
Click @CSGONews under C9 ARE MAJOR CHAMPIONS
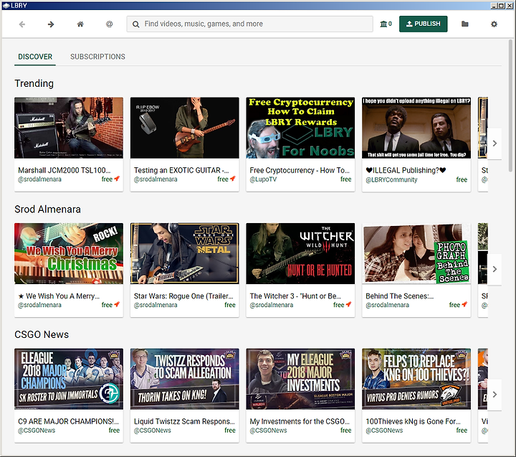tap(37, 430)
